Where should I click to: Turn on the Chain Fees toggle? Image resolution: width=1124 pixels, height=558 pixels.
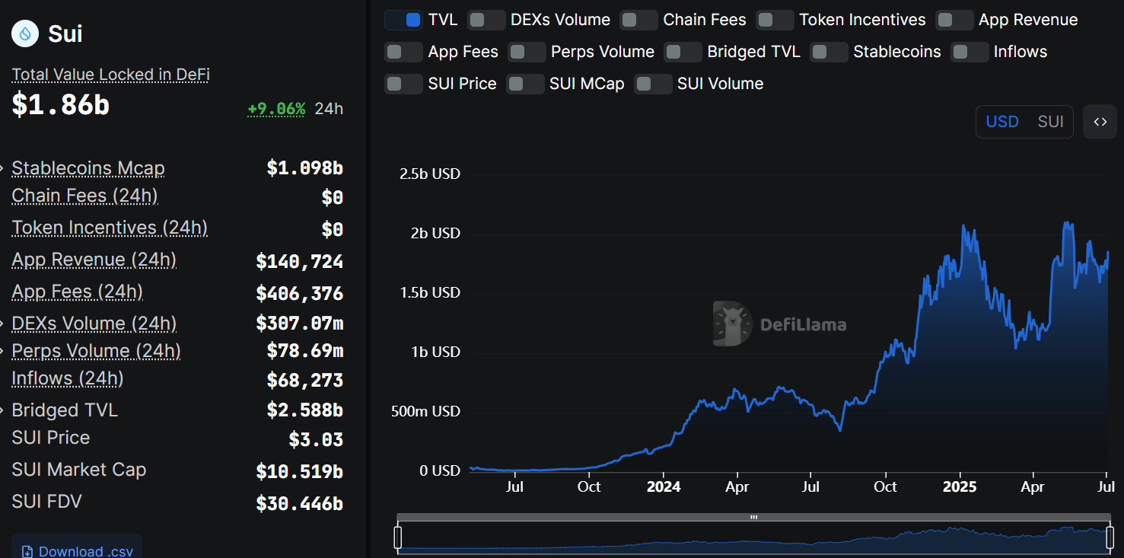pyautogui.click(x=638, y=20)
